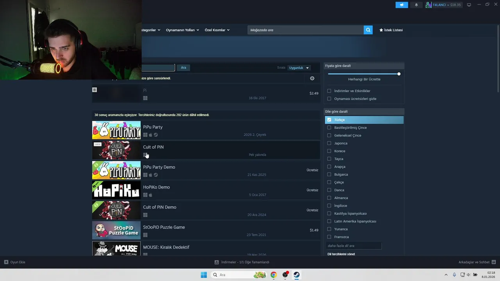
Task: Open the PiPu Party result
Action: [206, 130]
